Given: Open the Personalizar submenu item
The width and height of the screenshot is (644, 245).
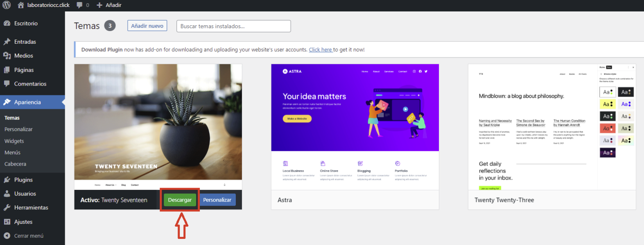Looking at the screenshot, I should click(18, 129).
